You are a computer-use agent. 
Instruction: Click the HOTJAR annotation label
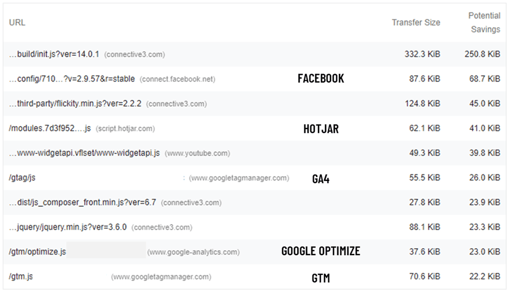coord(321,129)
